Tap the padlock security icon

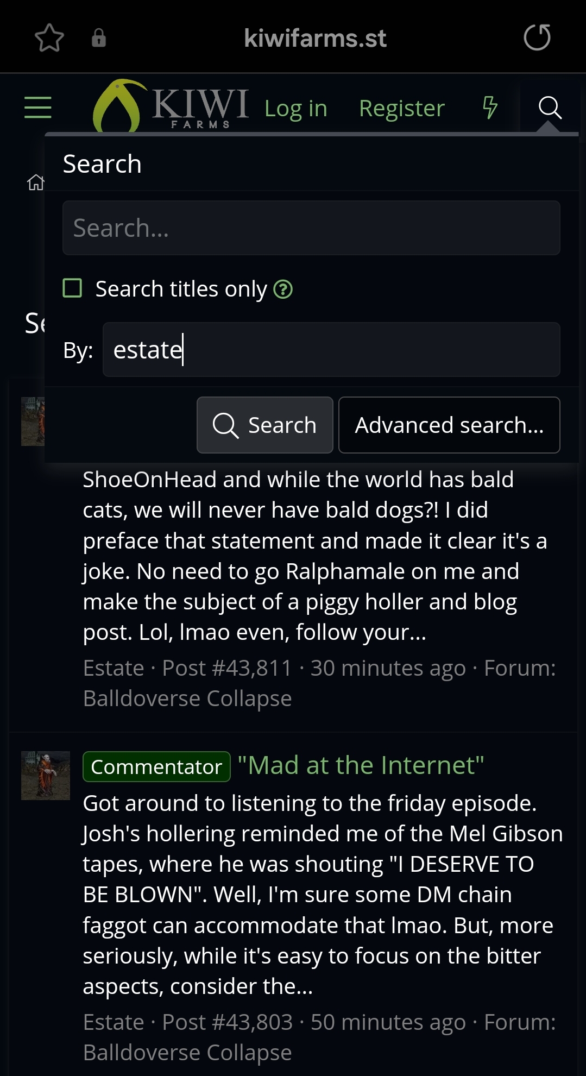pos(99,38)
